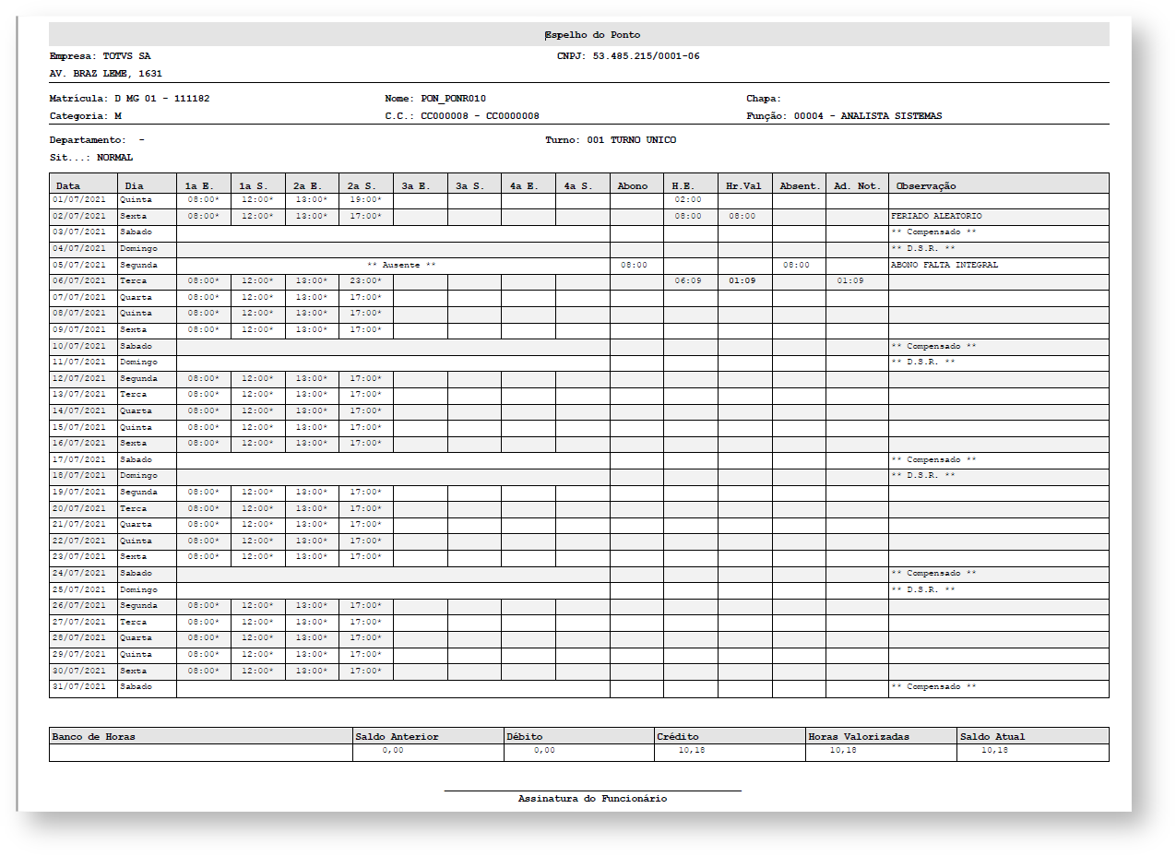The height and width of the screenshot is (856, 1176).
Task: Click the 01:09 value in the Ad. Not. column
Action: tap(850, 281)
